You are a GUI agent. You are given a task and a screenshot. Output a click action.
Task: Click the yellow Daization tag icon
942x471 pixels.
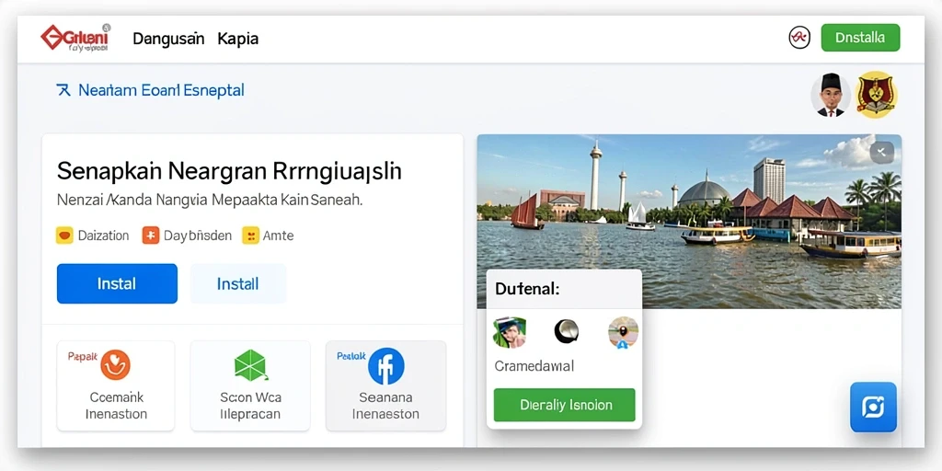tap(64, 235)
